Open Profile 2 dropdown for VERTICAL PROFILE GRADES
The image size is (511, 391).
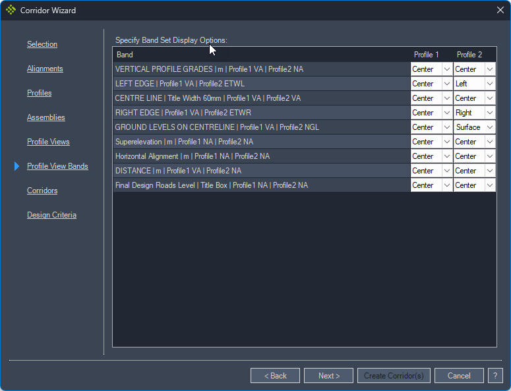click(475, 69)
